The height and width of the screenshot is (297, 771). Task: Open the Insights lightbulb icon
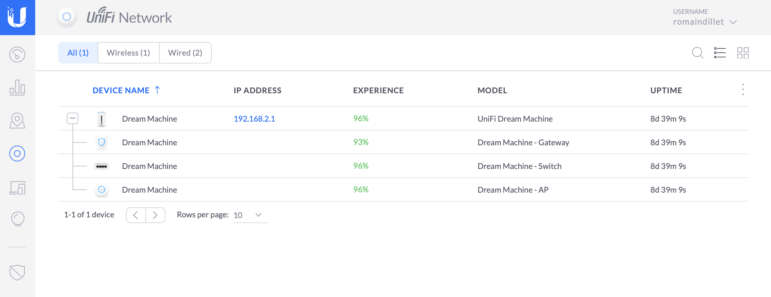click(17, 219)
